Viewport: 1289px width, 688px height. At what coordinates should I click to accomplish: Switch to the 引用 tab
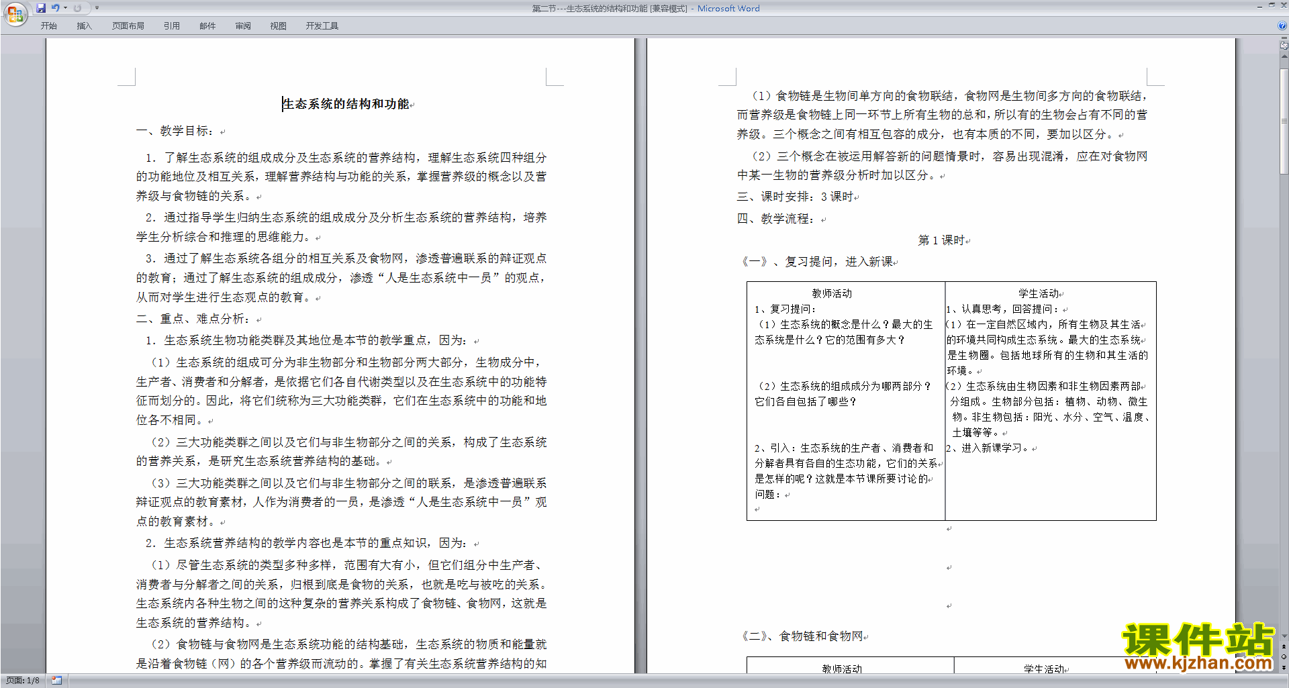click(172, 26)
